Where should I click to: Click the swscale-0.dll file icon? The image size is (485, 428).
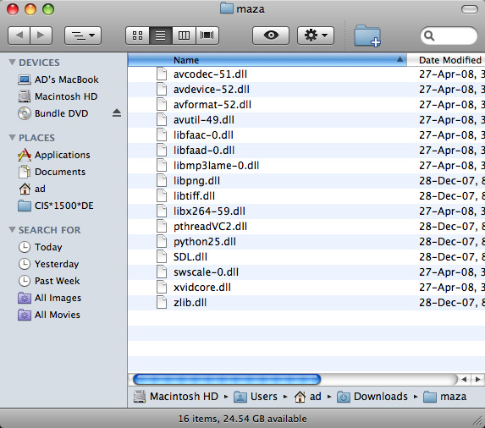(x=162, y=272)
